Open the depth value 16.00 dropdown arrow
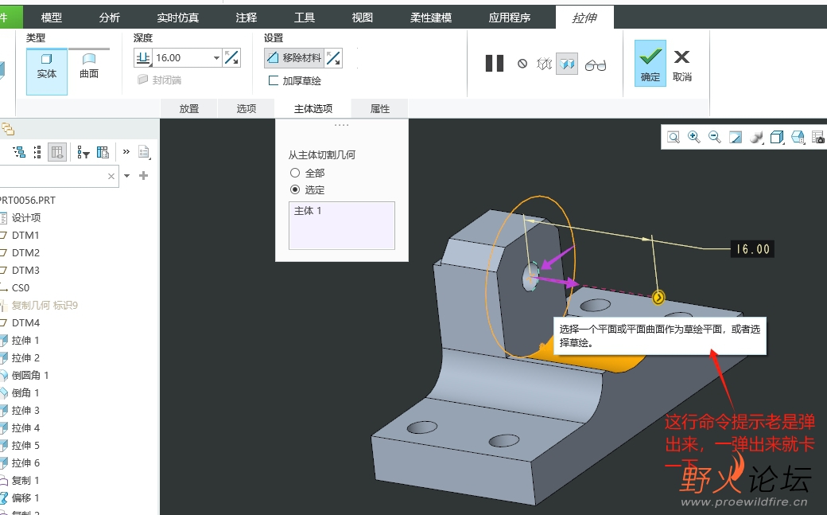This screenshot has height=515, width=827. (216, 57)
